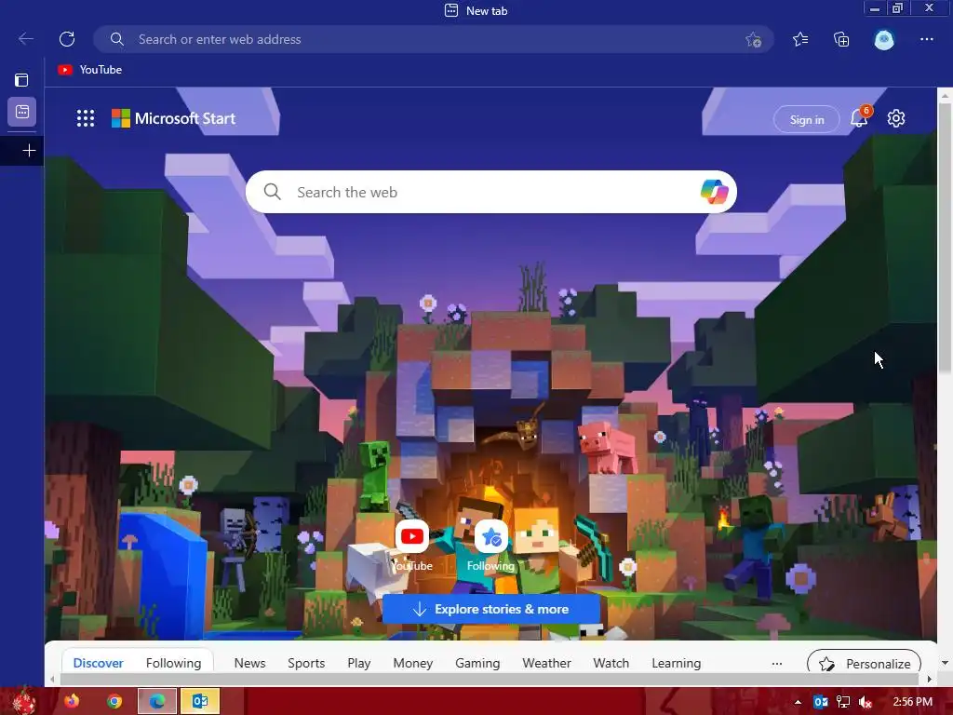Refresh the page with the reload icon
Screen dimensions: 953x715
[x=67, y=39]
